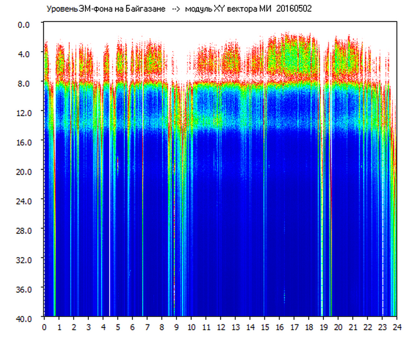Click the date '20160502' in the title

(294, 9)
